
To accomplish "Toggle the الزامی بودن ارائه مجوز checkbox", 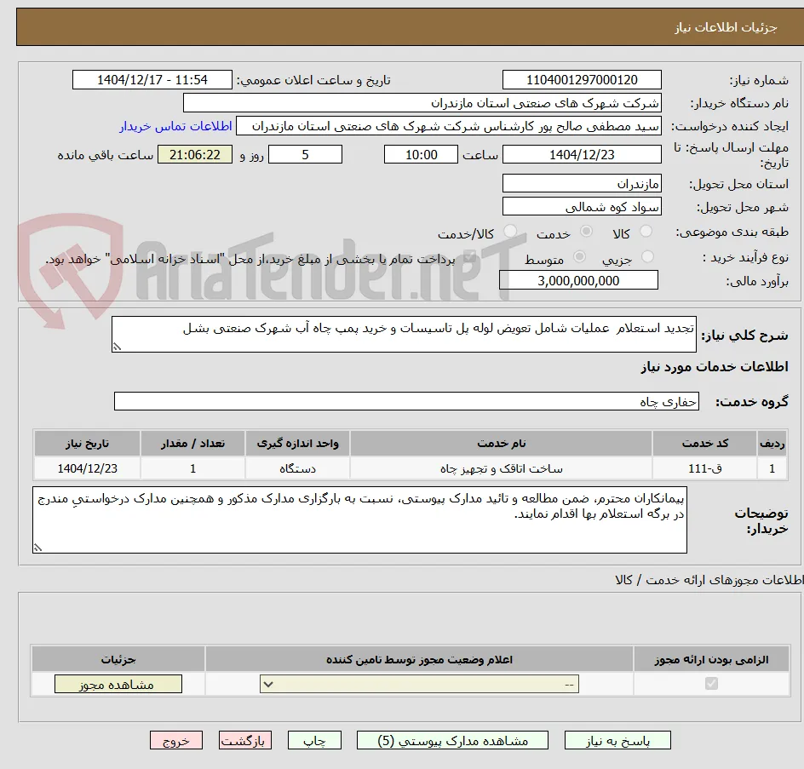I will click(711, 683).
